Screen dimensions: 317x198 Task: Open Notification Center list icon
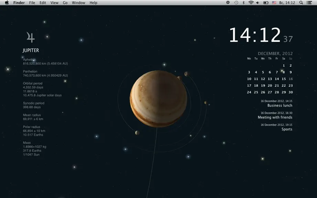coord(309,3)
